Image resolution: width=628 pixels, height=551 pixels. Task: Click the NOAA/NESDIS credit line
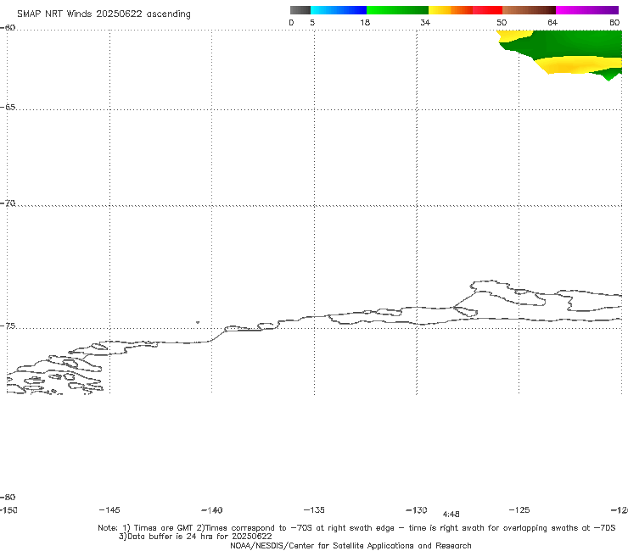(350, 545)
